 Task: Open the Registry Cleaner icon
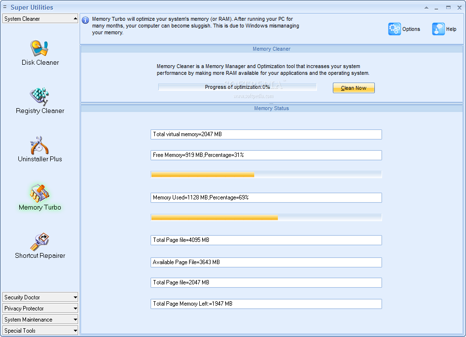point(39,97)
